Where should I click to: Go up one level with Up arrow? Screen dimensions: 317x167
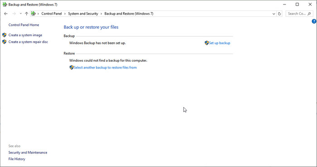[x=26, y=14]
